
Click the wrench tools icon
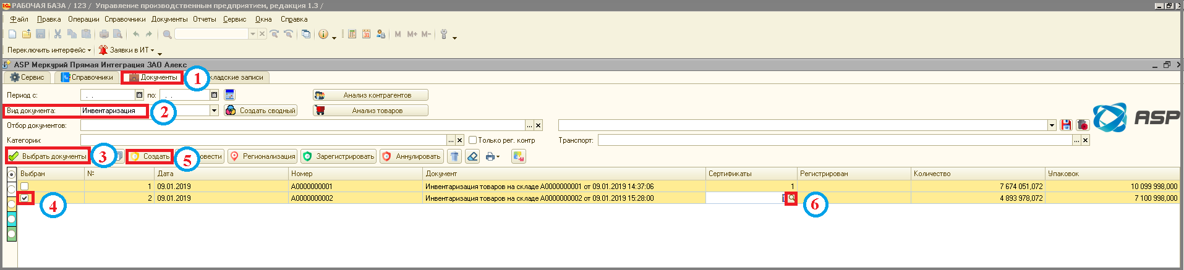444,34
